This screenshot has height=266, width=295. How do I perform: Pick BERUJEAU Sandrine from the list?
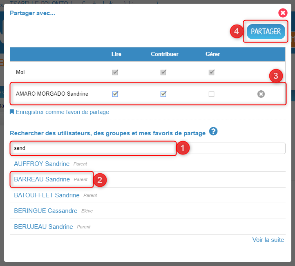coord(43,227)
